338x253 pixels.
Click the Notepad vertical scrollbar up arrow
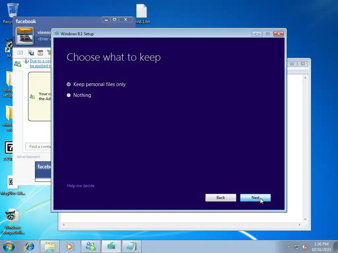(x=305, y=78)
